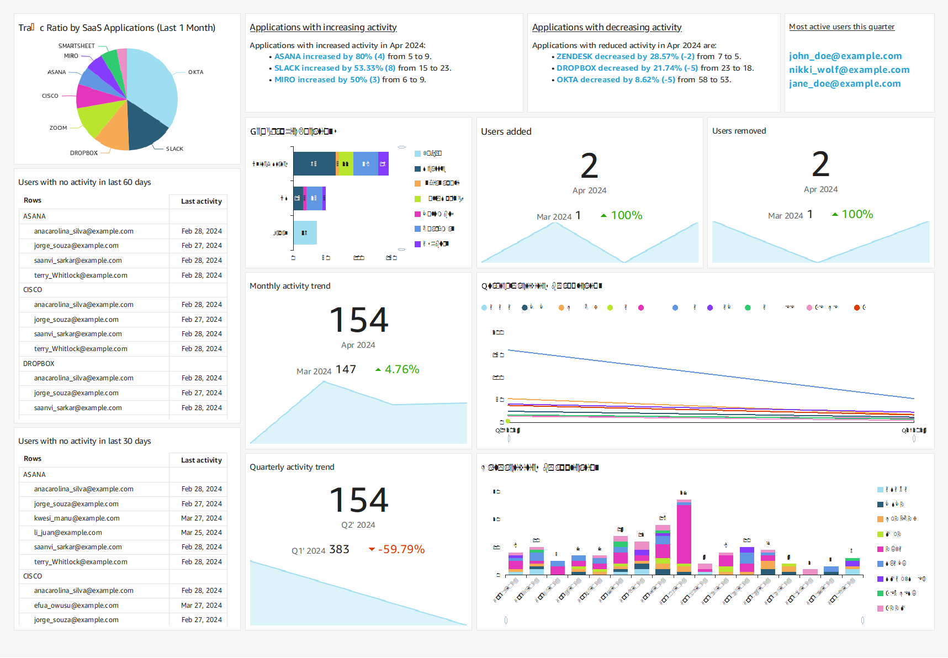Screen dimensions: 948x658
Task: Open the john_doe@example.com user link
Action: click(845, 56)
